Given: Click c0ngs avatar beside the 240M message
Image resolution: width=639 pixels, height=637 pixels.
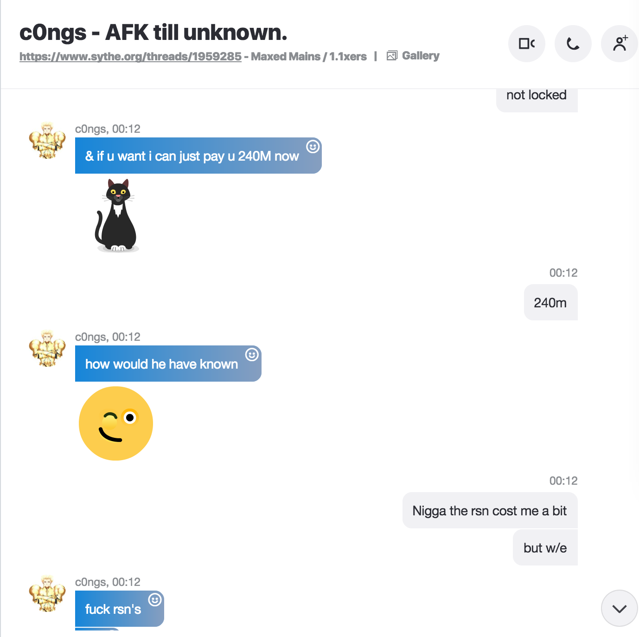Looking at the screenshot, I should point(47,140).
